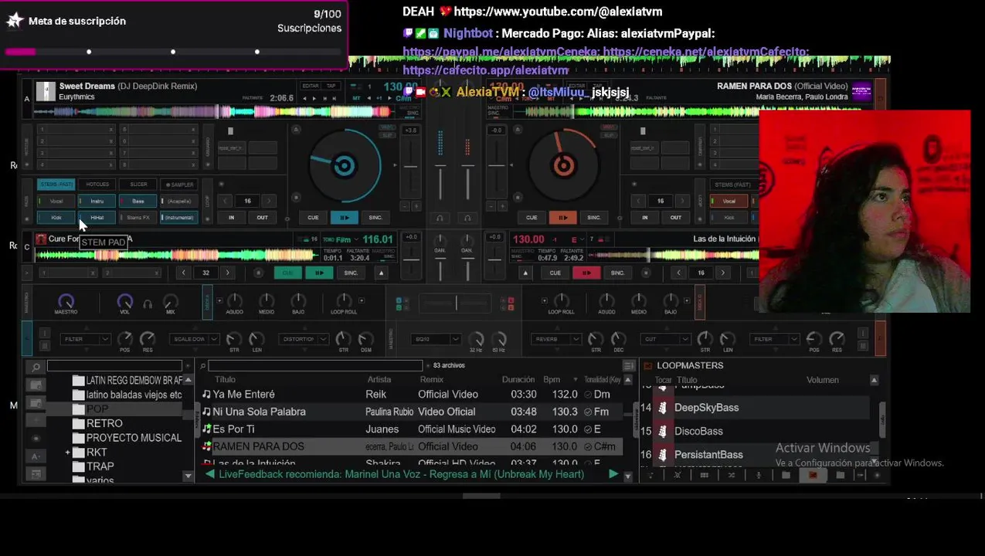Screen dimensions: 985x556
Task: Play or pause the orange right deck
Action: (x=562, y=218)
